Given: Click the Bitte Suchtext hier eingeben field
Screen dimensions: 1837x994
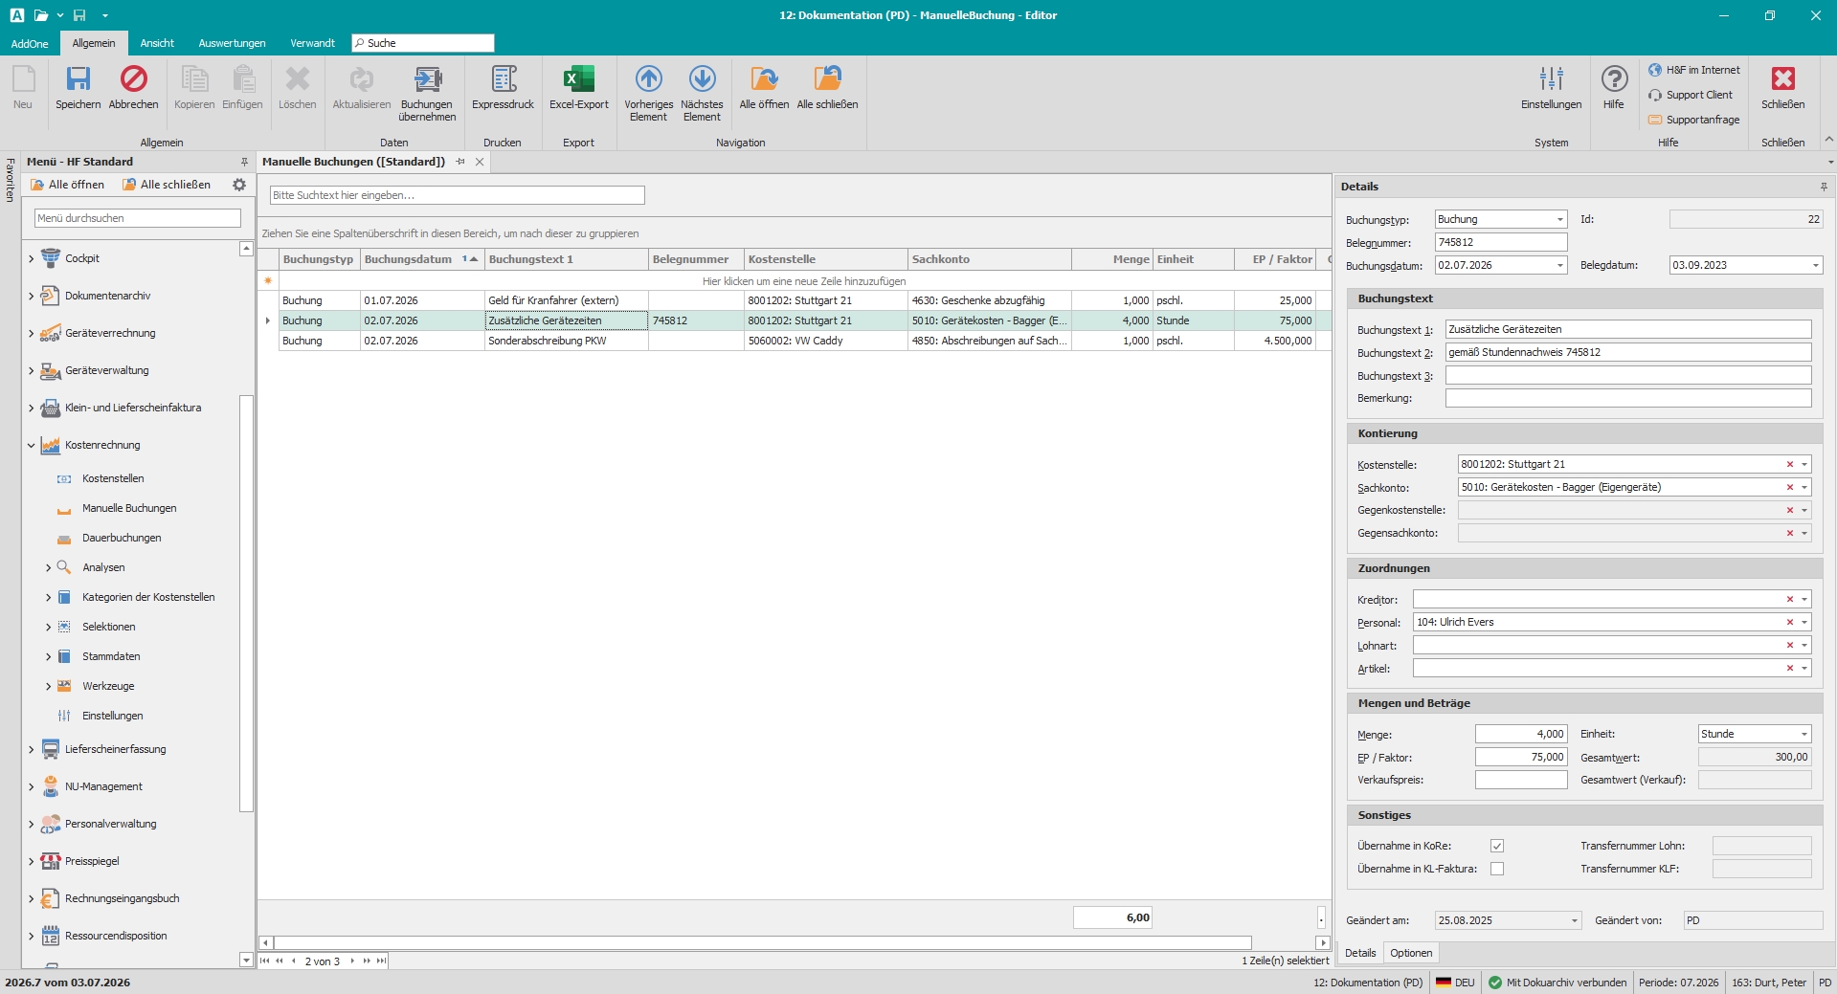Looking at the screenshot, I should pyautogui.click(x=457, y=195).
